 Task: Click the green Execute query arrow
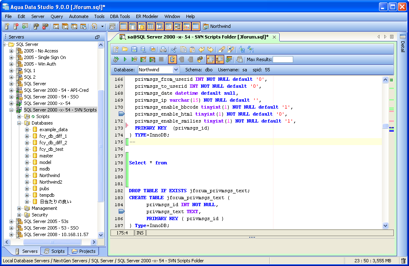(125, 59)
